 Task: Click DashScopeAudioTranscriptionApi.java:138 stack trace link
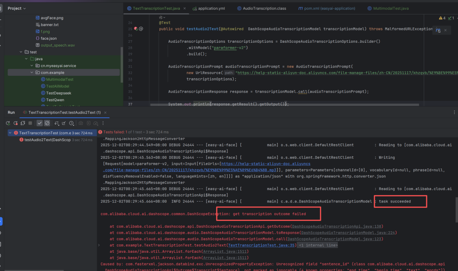337,227
